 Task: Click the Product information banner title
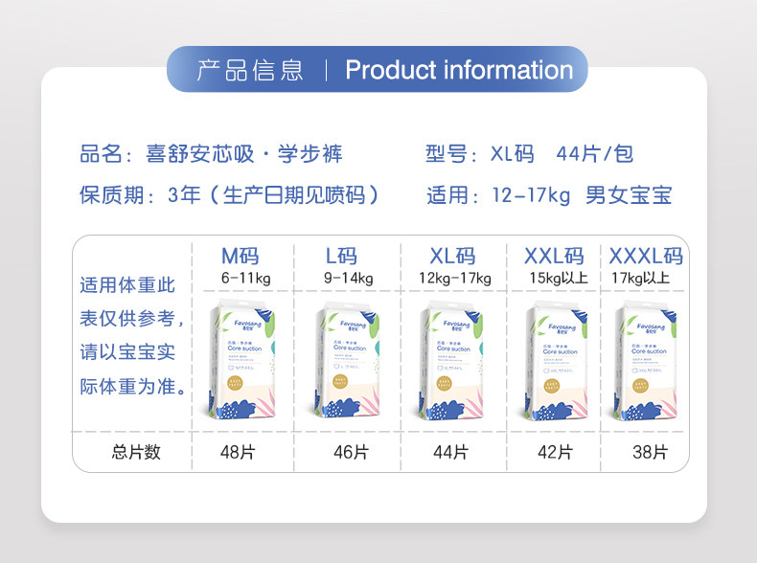[x=459, y=70]
